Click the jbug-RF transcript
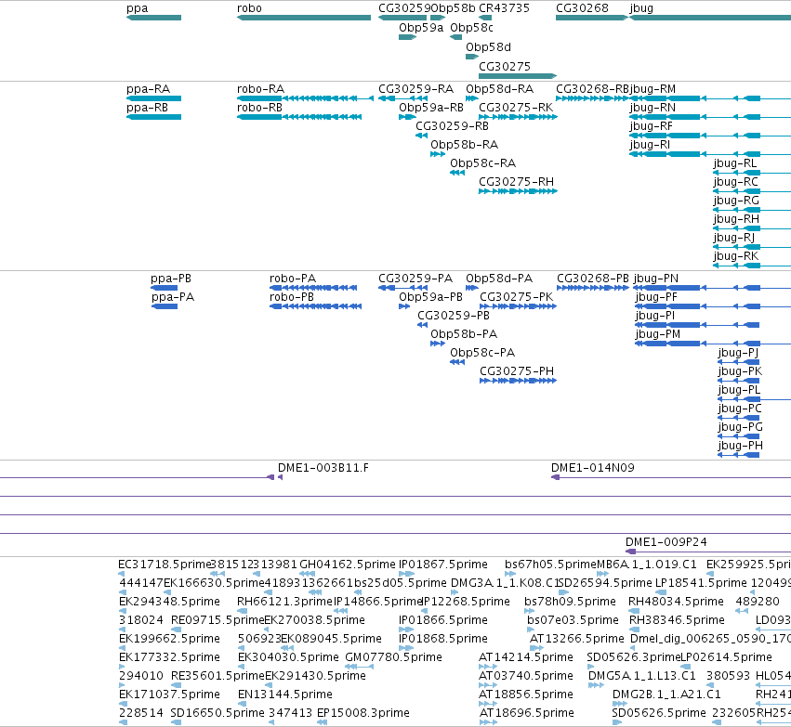The width and height of the screenshot is (791, 727). tap(710, 136)
